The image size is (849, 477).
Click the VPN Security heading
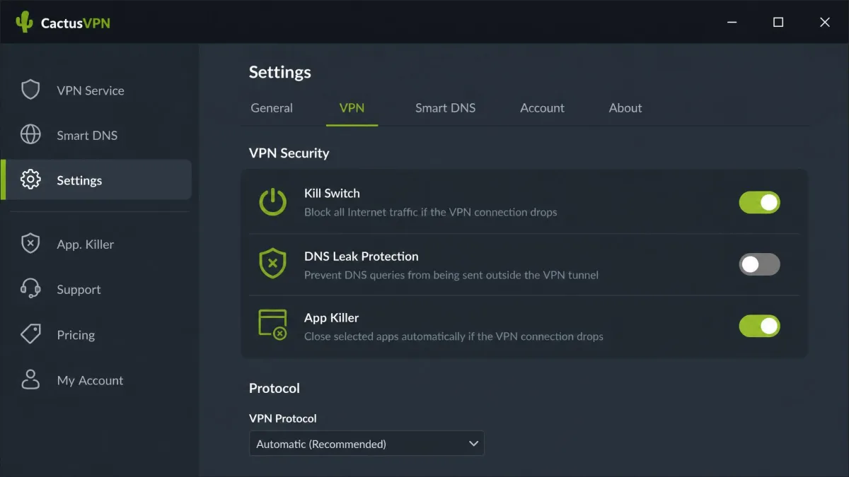289,153
